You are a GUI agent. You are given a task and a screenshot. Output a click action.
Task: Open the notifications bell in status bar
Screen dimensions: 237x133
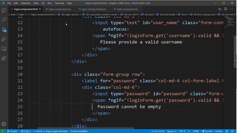point(232,131)
